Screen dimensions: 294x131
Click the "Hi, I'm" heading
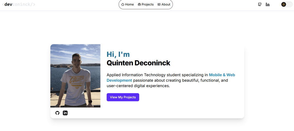tap(118, 54)
